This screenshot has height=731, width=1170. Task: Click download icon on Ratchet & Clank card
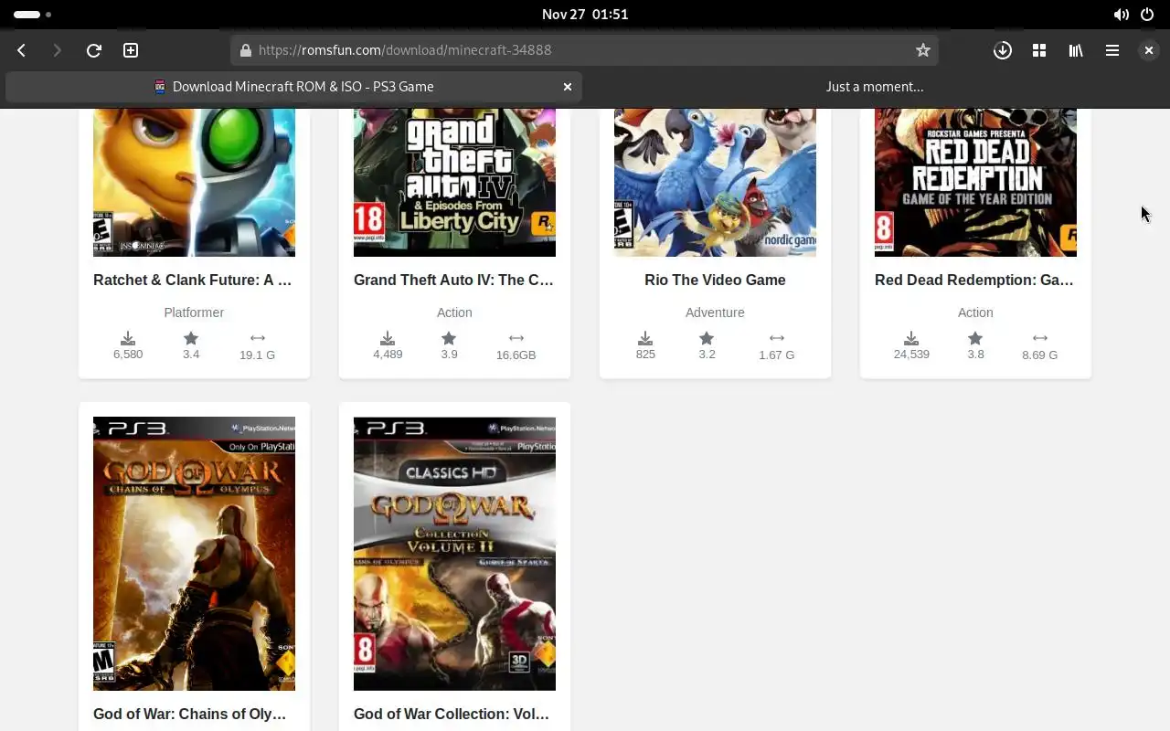(x=128, y=338)
